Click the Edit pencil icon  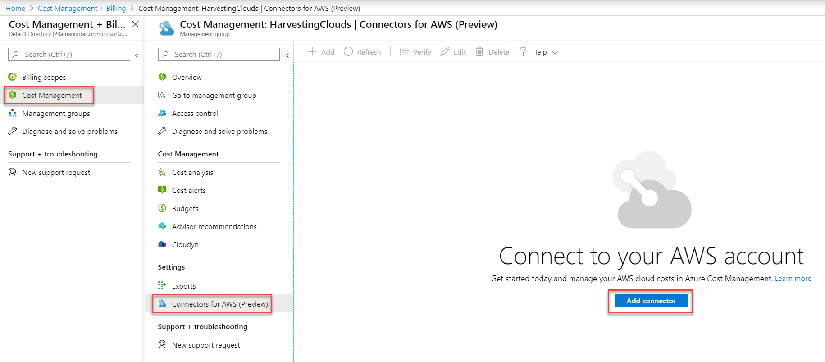(445, 52)
